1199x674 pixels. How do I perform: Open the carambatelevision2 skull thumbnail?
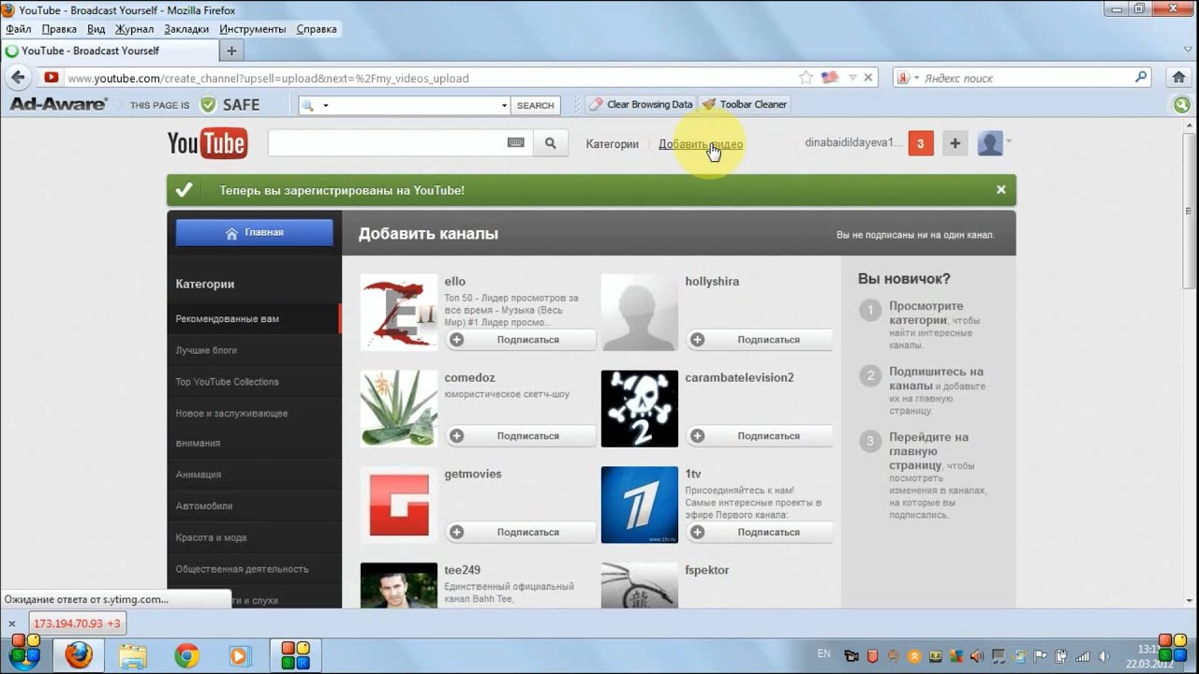coord(640,409)
